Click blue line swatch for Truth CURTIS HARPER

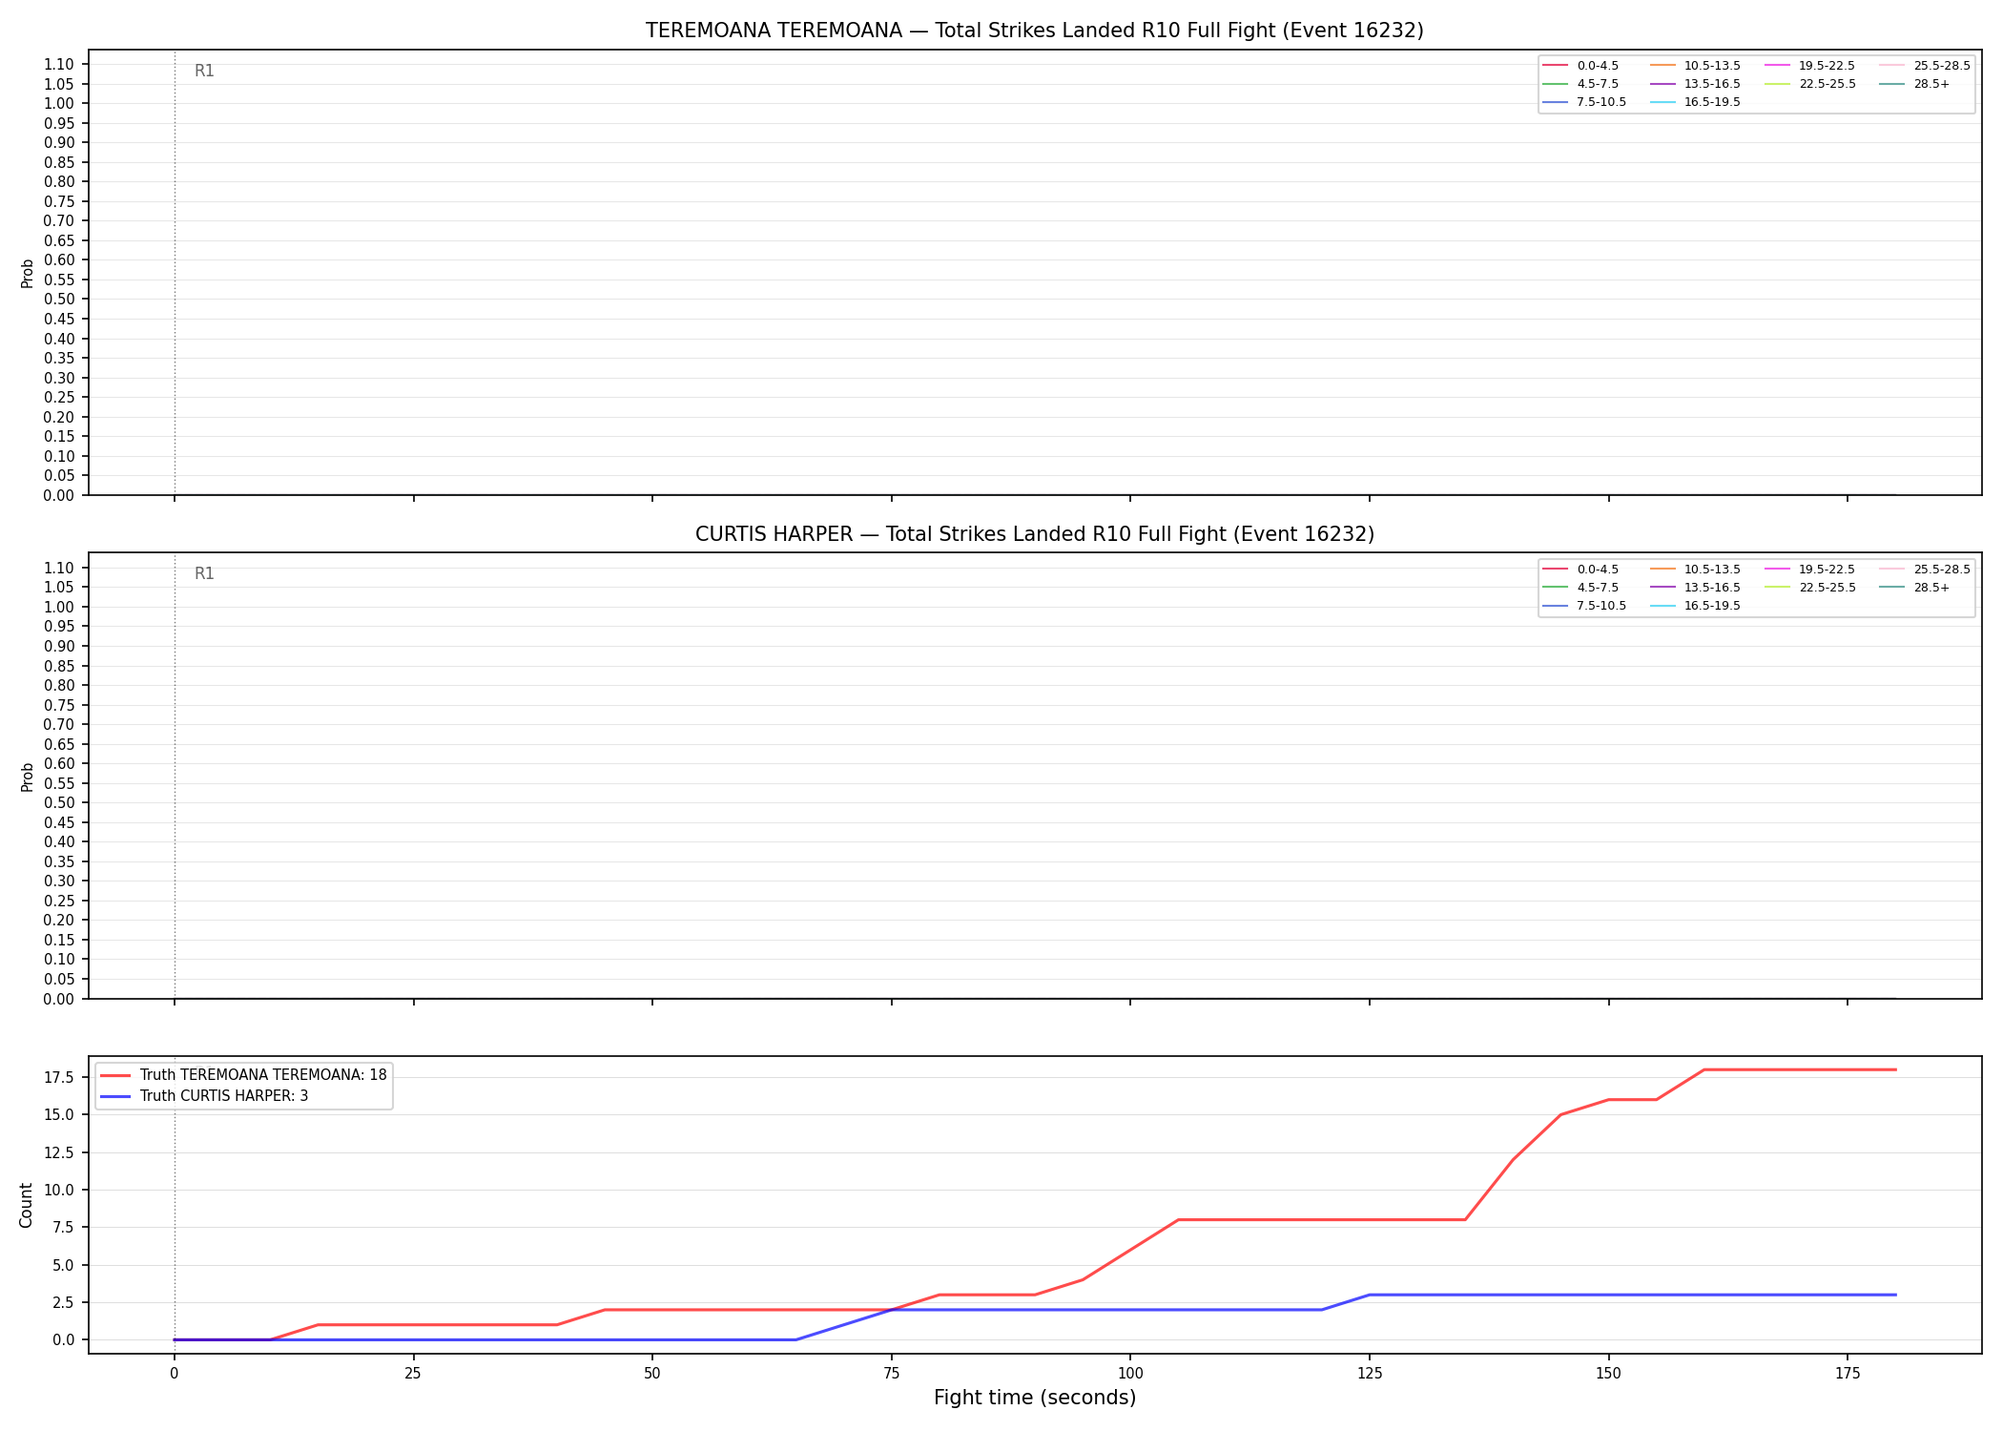pos(115,1096)
